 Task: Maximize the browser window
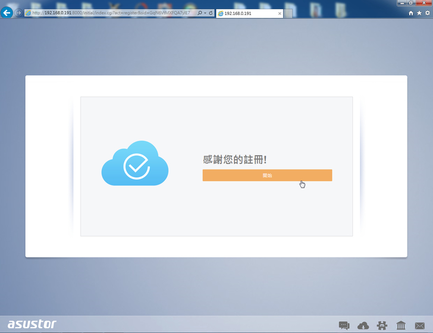click(410, 3)
